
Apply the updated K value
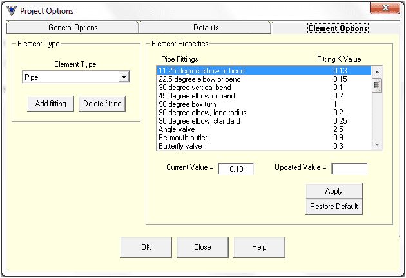click(x=334, y=191)
